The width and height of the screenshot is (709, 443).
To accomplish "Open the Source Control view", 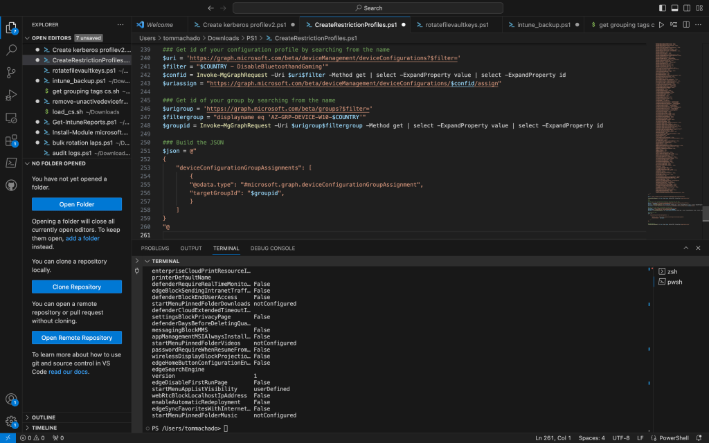I will 11,72.
